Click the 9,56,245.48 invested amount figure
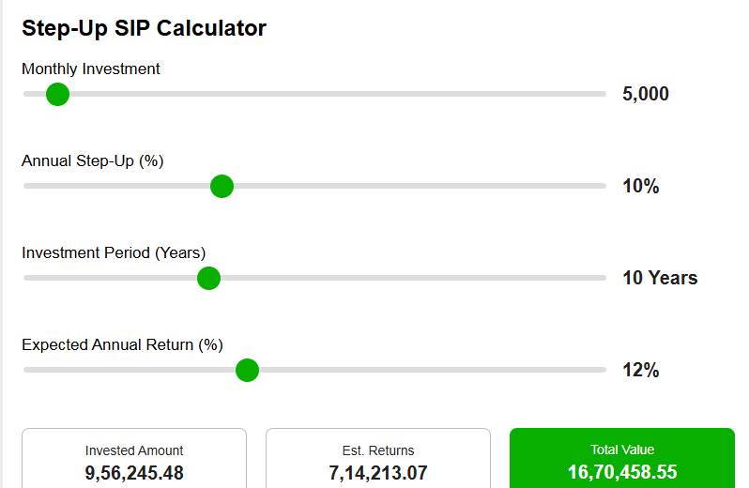 134,473
